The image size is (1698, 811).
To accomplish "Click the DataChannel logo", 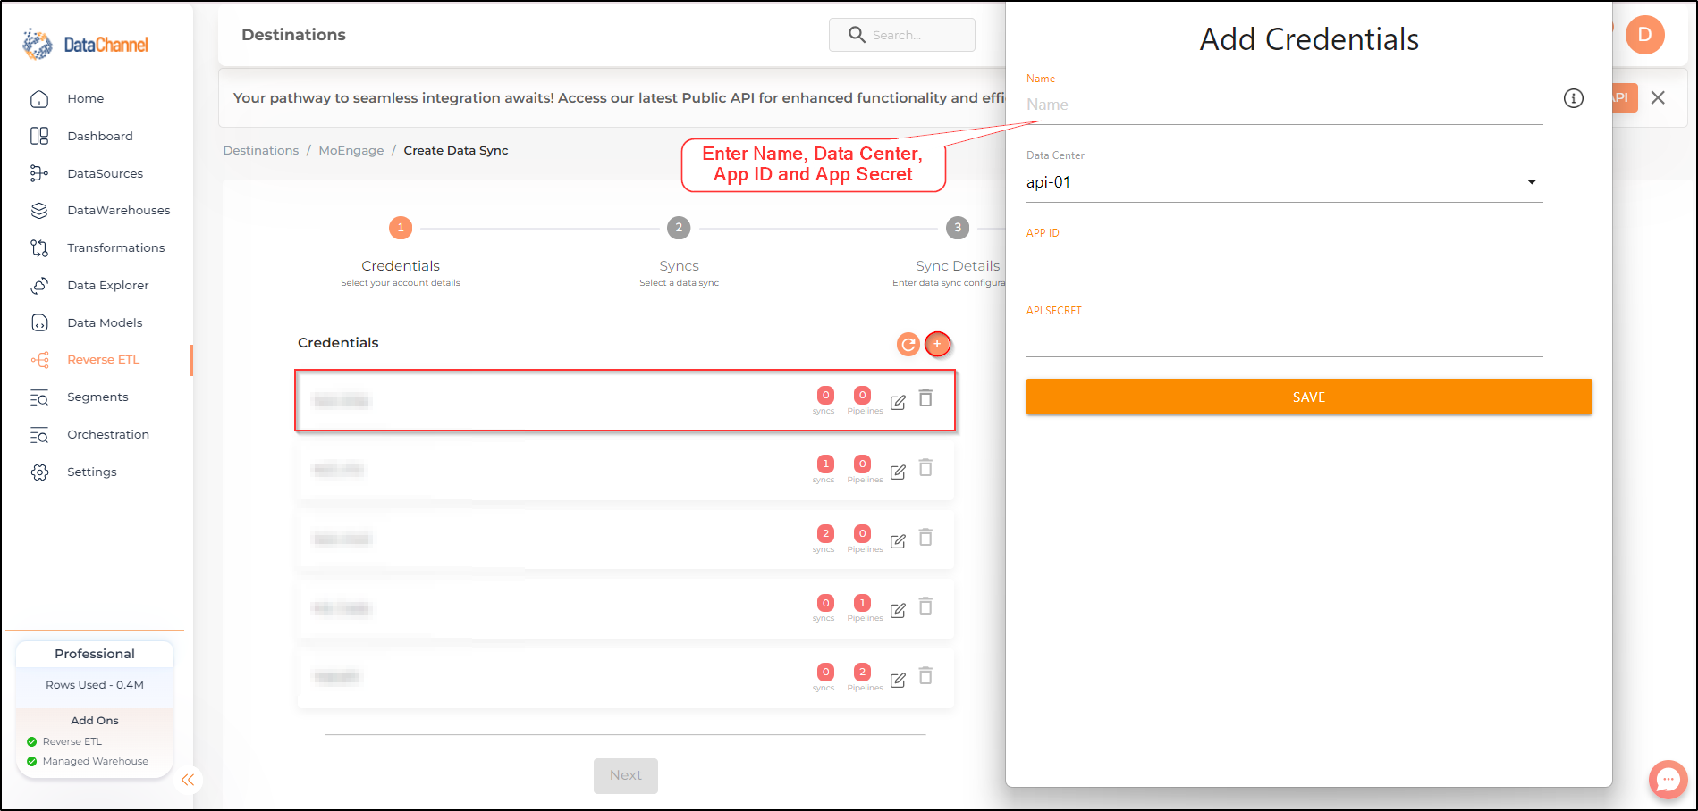I will click(86, 44).
